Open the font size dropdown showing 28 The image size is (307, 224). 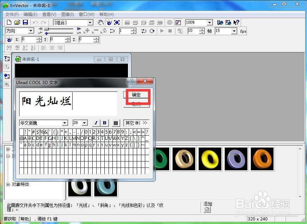(x=84, y=123)
